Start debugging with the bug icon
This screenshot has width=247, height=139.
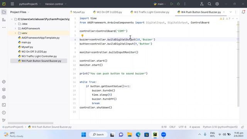click(178, 4)
